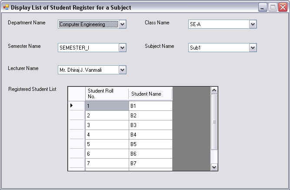Screen dimensions: 290x190
Task: Open the Semester Name dropdown arrow
Action: point(123,47)
